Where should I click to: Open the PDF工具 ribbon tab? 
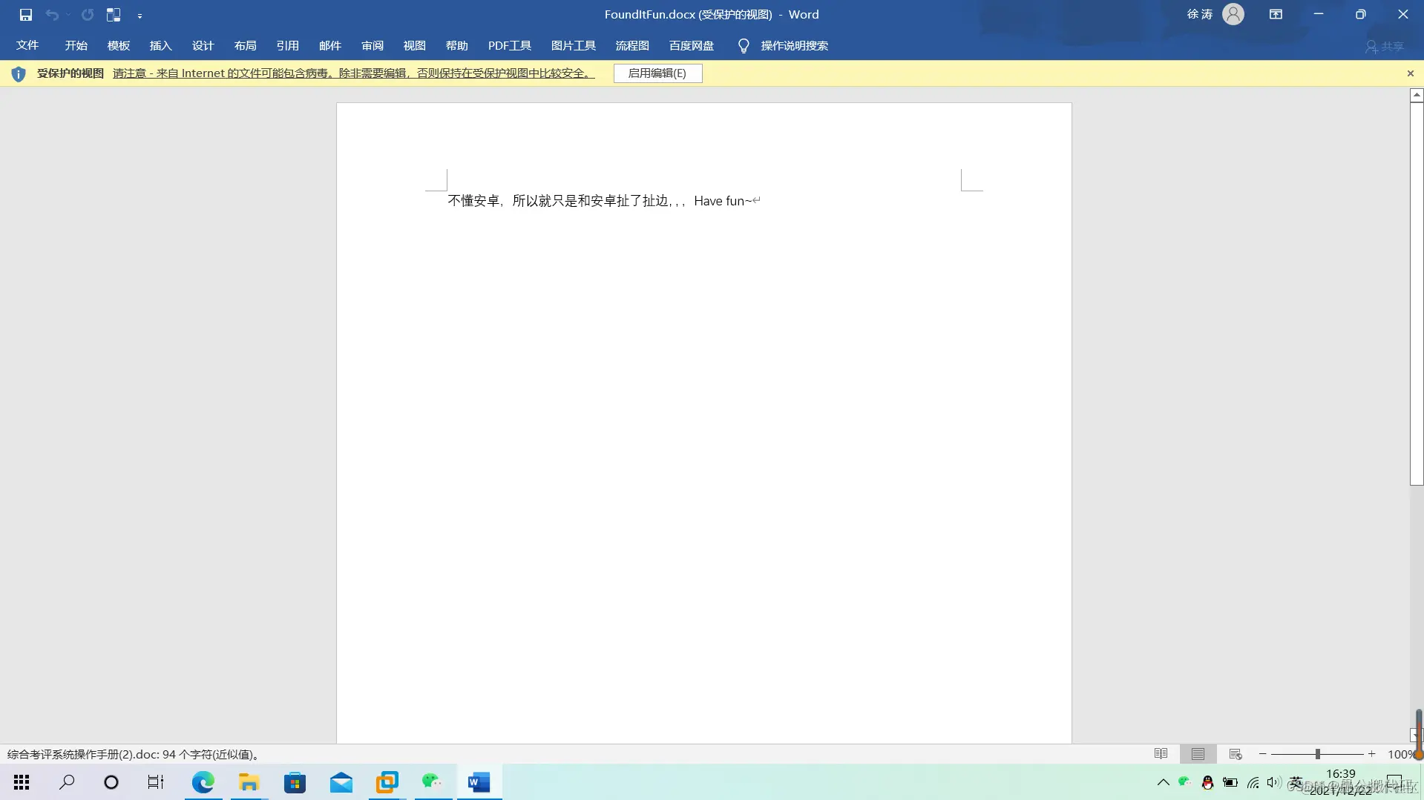(x=510, y=45)
